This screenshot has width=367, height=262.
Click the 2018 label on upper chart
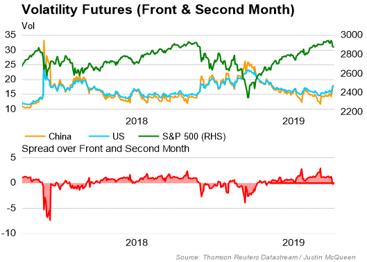click(137, 121)
